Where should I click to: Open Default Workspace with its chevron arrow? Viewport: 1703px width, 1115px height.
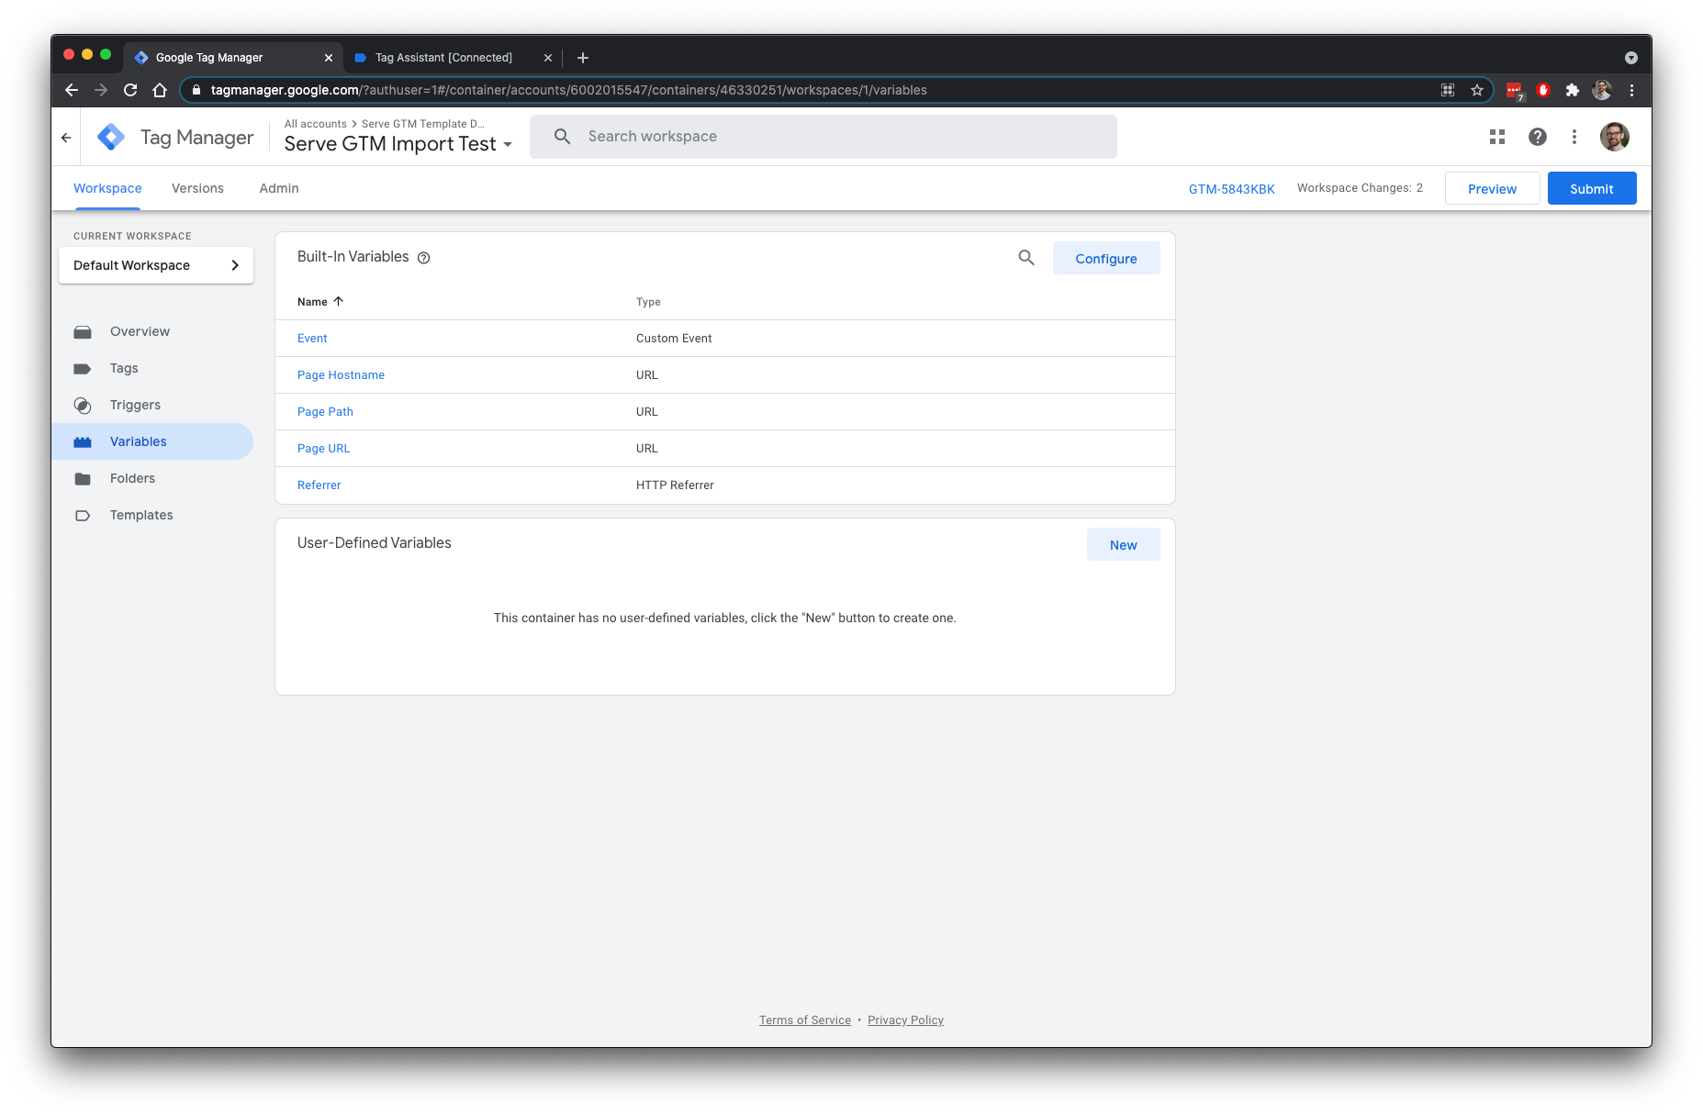click(x=236, y=265)
